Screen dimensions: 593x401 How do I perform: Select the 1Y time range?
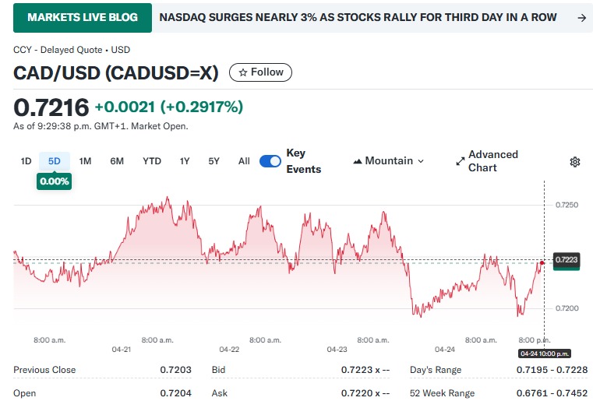185,161
